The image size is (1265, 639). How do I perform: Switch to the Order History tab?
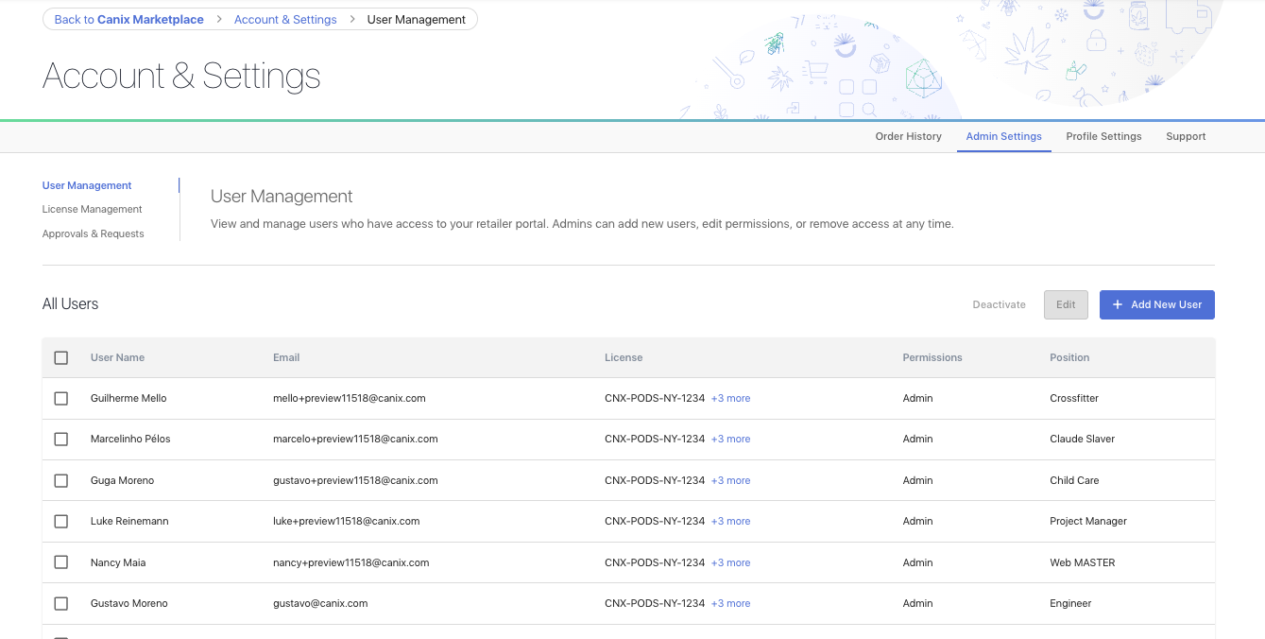point(908,136)
